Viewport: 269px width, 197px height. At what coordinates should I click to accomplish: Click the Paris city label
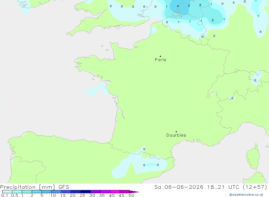[x=160, y=60]
